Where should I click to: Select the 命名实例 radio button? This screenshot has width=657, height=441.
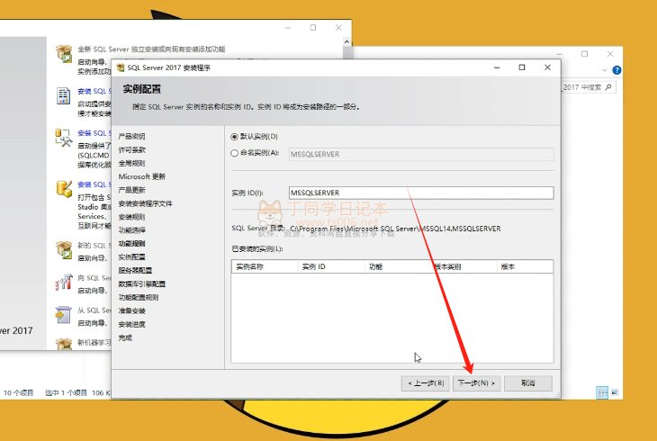point(236,153)
